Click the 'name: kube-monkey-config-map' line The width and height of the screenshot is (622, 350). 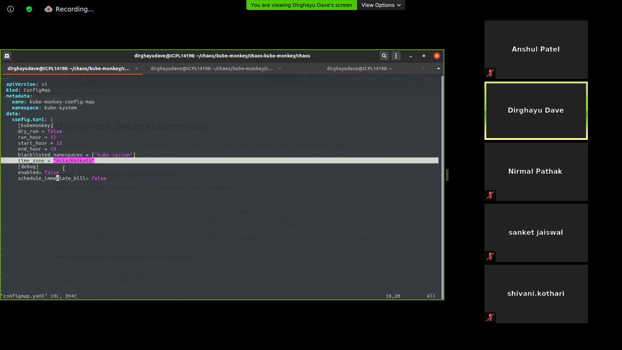[53, 102]
